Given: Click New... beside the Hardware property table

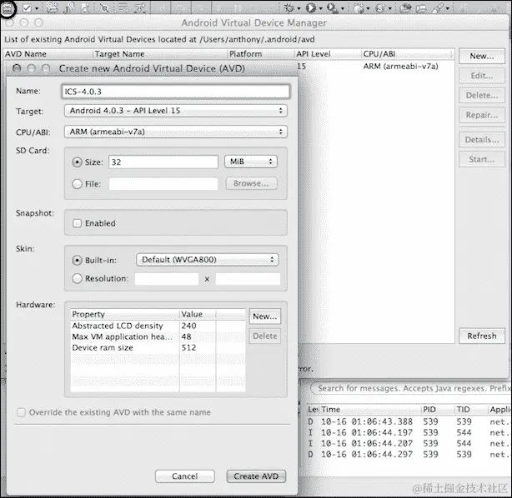Looking at the screenshot, I should click(x=265, y=316).
